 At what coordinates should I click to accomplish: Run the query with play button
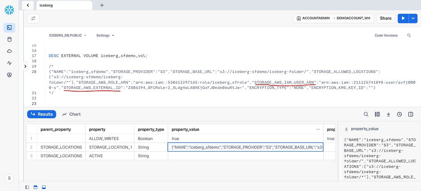click(x=403, y=18)
